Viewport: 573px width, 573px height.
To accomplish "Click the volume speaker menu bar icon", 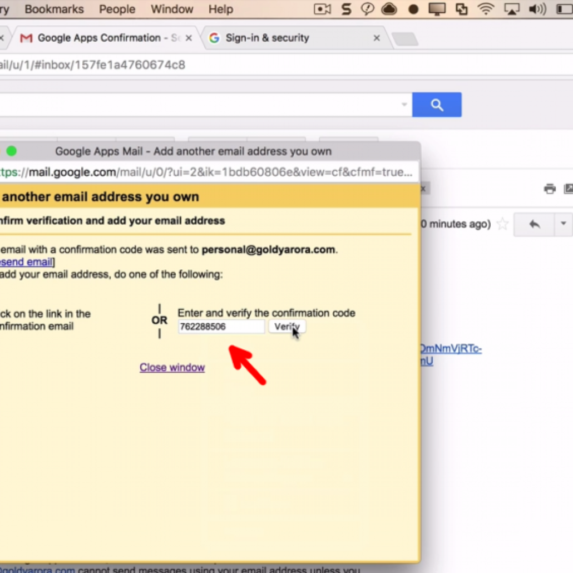I will pos(537,9).
